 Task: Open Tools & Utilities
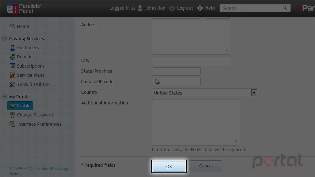coord(34,85)
